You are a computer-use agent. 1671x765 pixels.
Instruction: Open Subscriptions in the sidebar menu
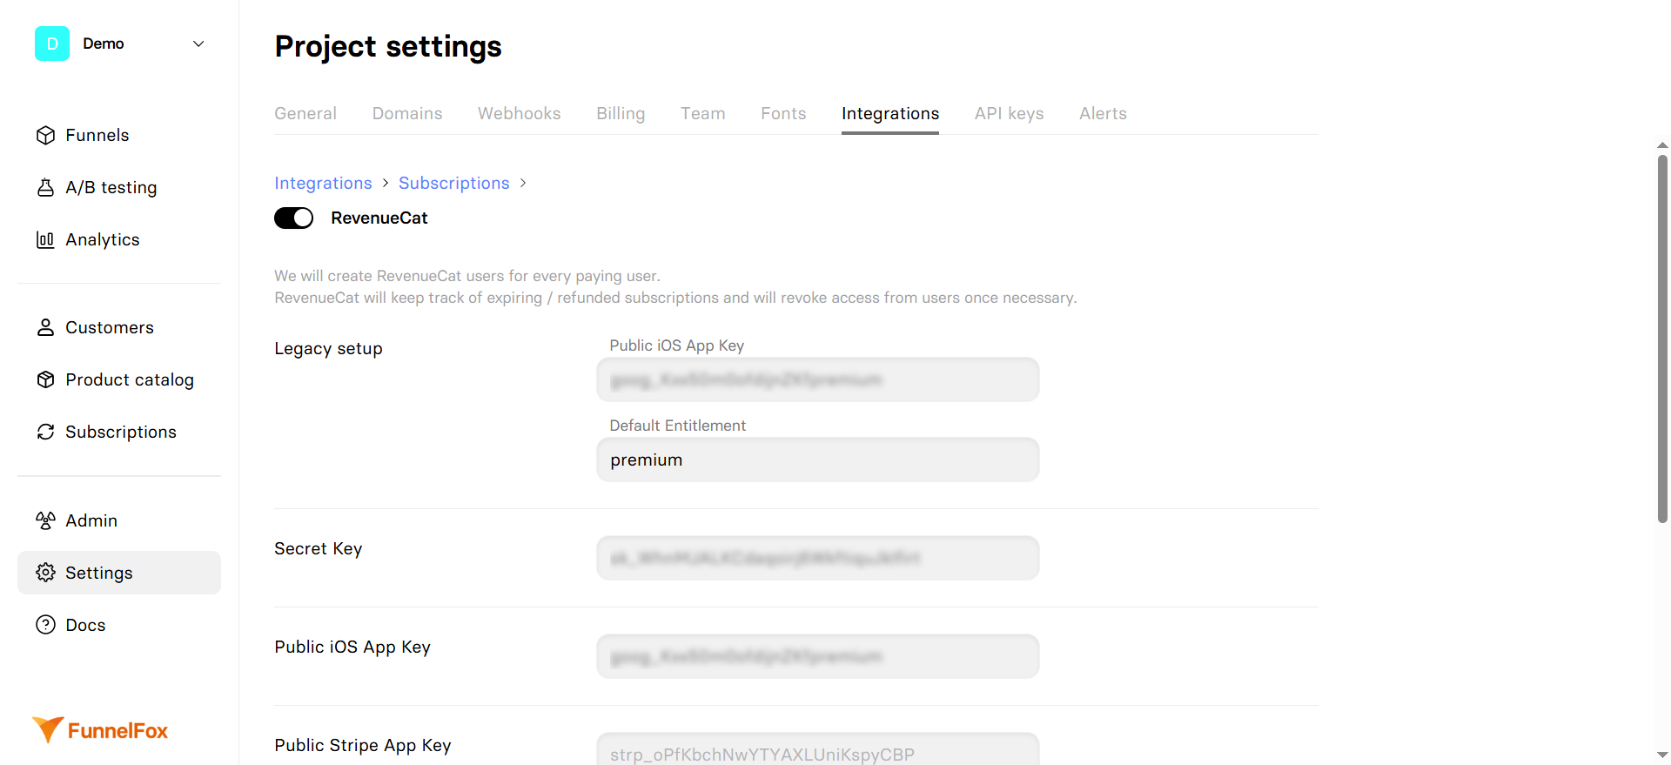(119, 432)
